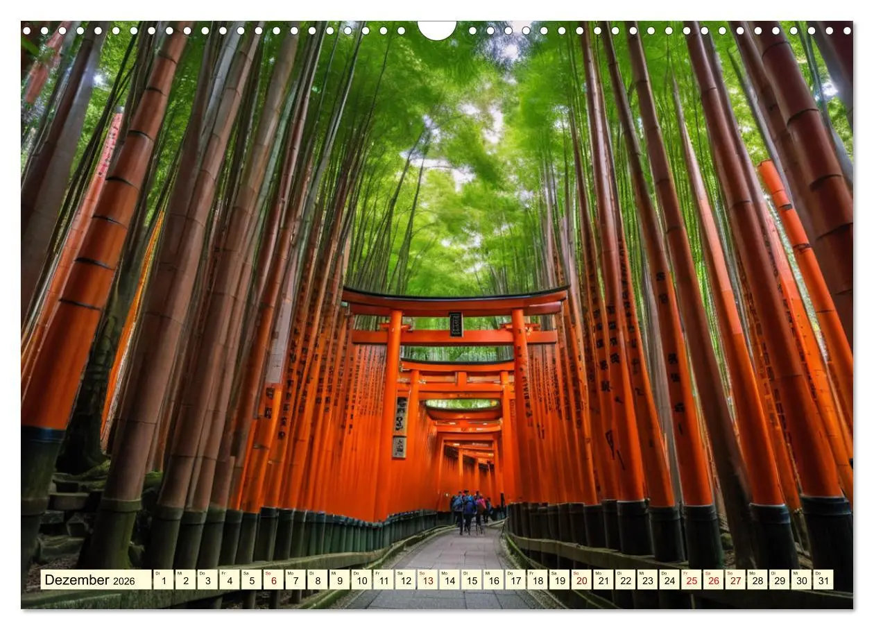Select day 1 in the calendar strip
This screenshot has height=630, width=874.
(x=163, y=579)
